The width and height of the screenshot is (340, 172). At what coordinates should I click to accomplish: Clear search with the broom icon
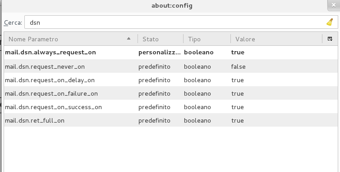pyautogui.click(x=330, y=22)
